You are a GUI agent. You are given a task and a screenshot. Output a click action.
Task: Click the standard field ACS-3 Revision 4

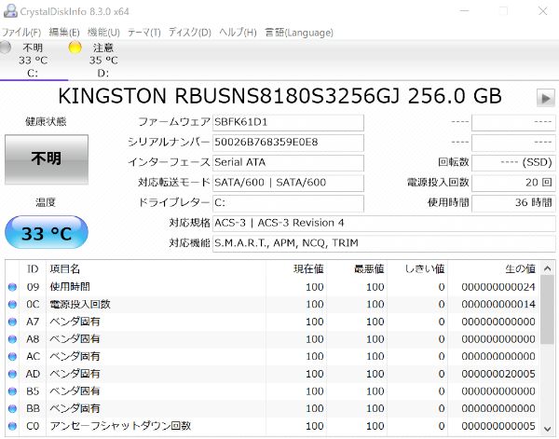[x=384, y=224]
